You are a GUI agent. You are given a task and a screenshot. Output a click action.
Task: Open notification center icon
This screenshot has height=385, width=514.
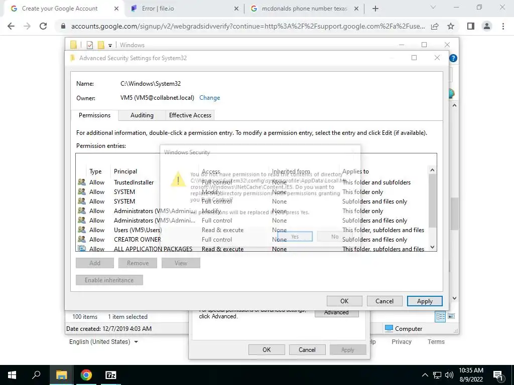pos(497,375)
